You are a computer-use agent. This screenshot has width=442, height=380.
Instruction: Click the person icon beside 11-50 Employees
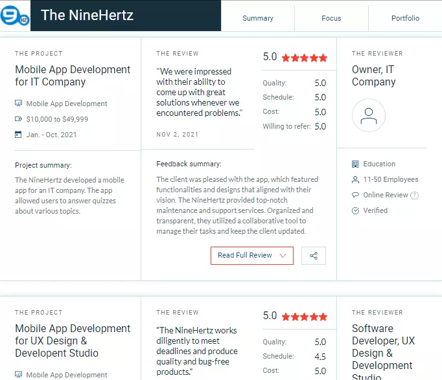355,179
